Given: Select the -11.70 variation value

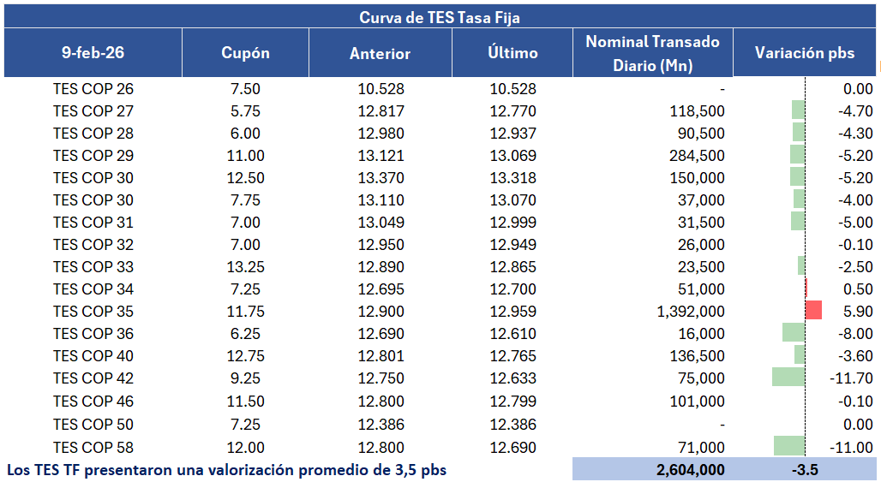Looking at the screenshot, I should (x=851, y=378).
